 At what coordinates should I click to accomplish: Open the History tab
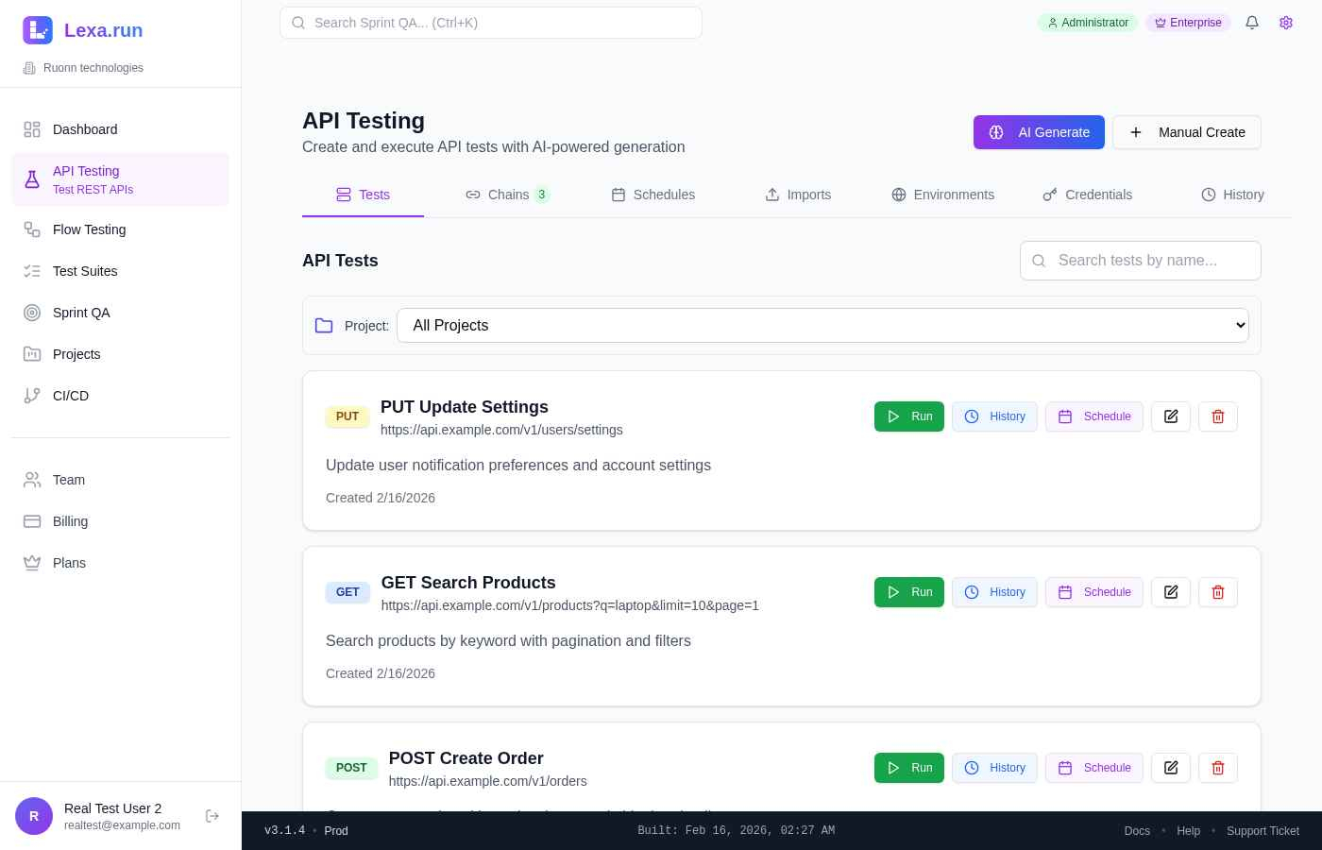1232,195
